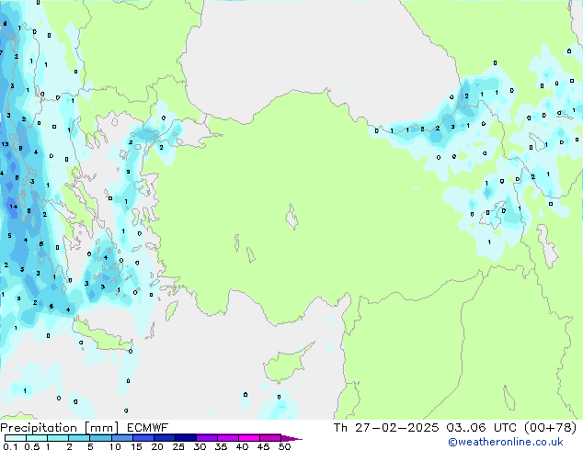Pick the 40–45 mm magenta legend swatch

click(x=249, y=438)
